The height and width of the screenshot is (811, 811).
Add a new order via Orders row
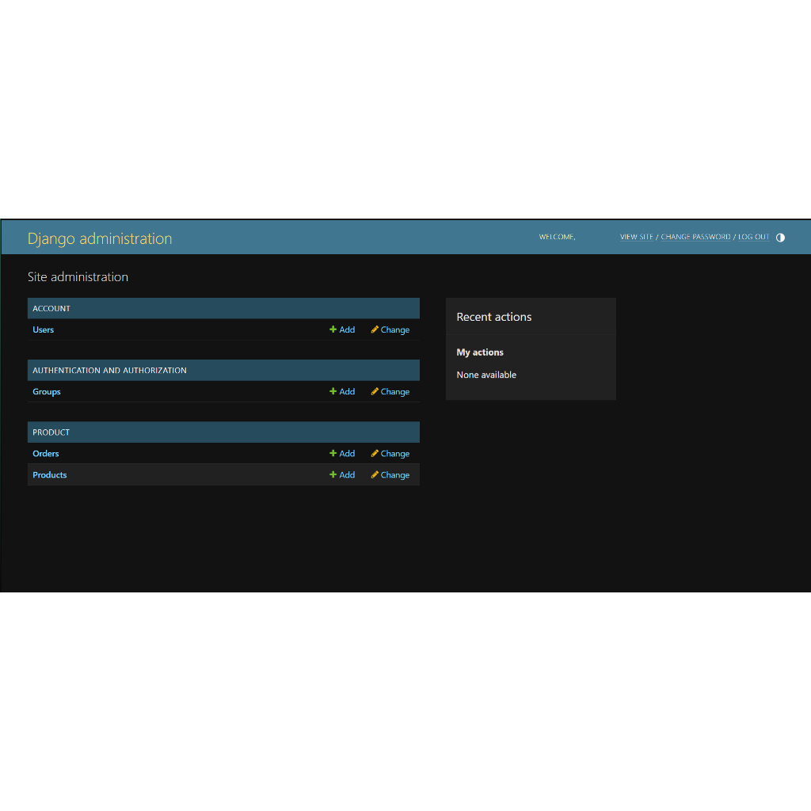(342, 454)
